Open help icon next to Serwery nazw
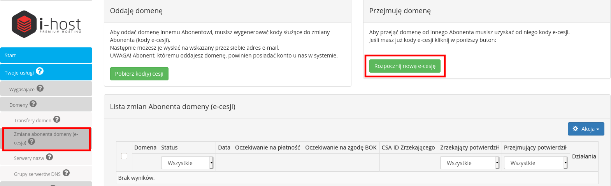The height and width of the screenshot is (186, 611). coord(49,157)
